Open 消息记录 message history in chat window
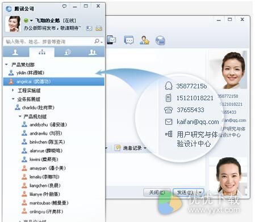255x222 pixels. [132, 148]
